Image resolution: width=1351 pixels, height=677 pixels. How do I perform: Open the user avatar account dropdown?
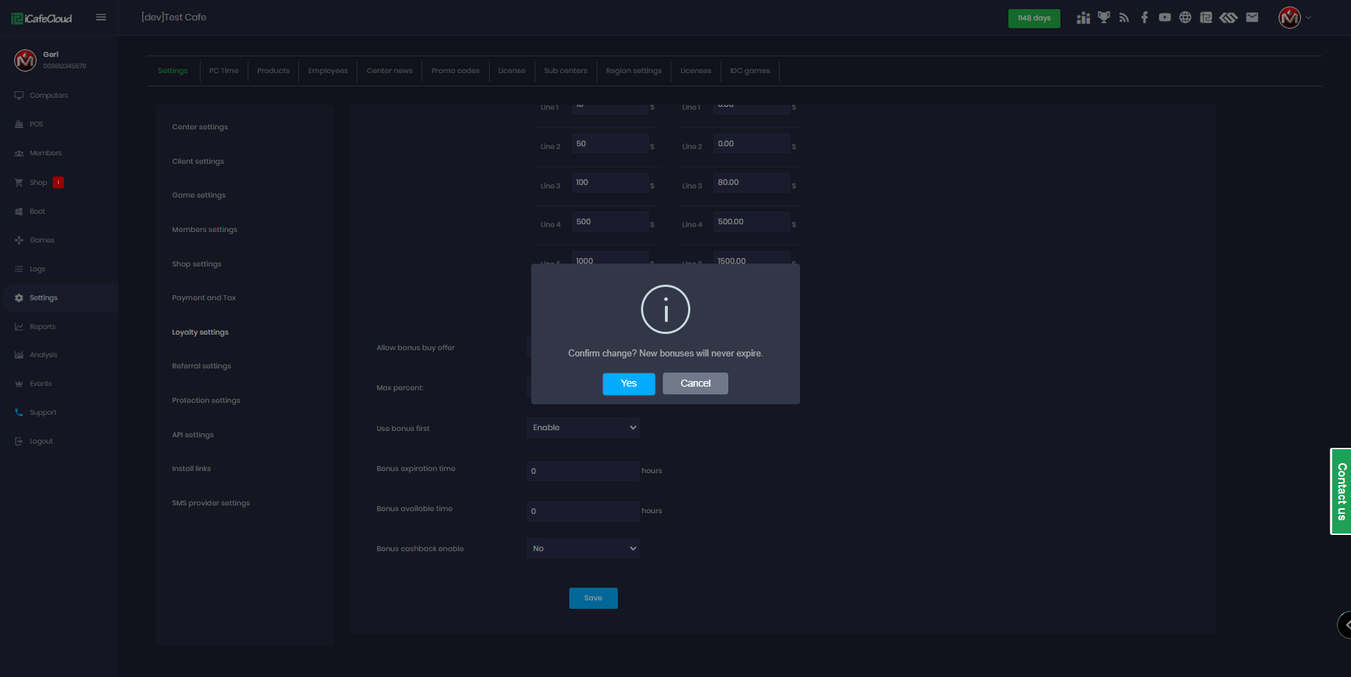pos(1294,18)
